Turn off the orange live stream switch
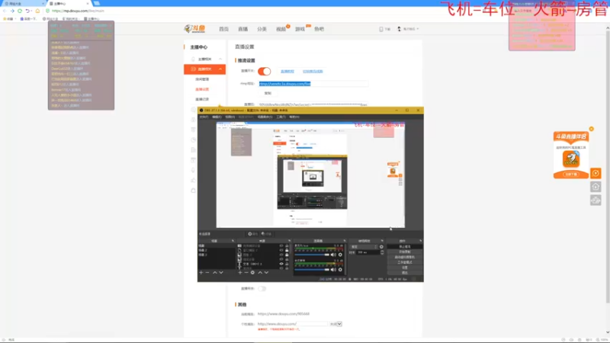Screen dimensions: 610x343 point(264,71)
